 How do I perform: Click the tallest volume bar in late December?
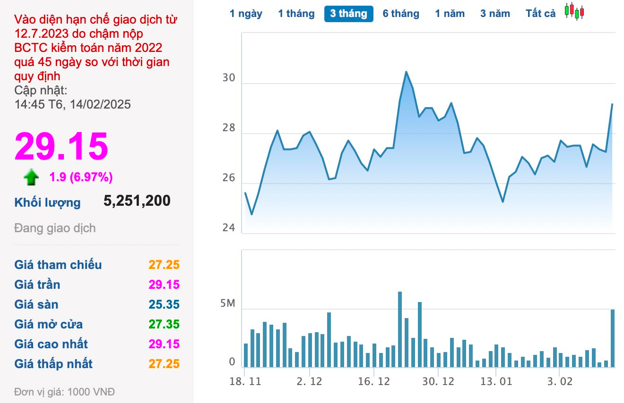(400, 329)
